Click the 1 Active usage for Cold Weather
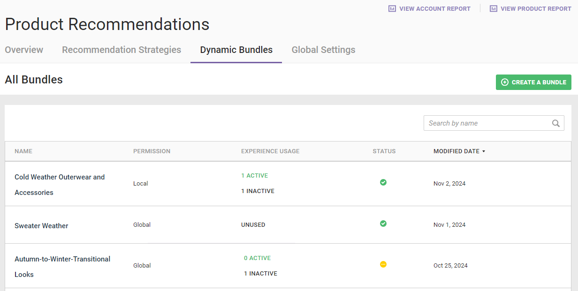 point(255,176)
